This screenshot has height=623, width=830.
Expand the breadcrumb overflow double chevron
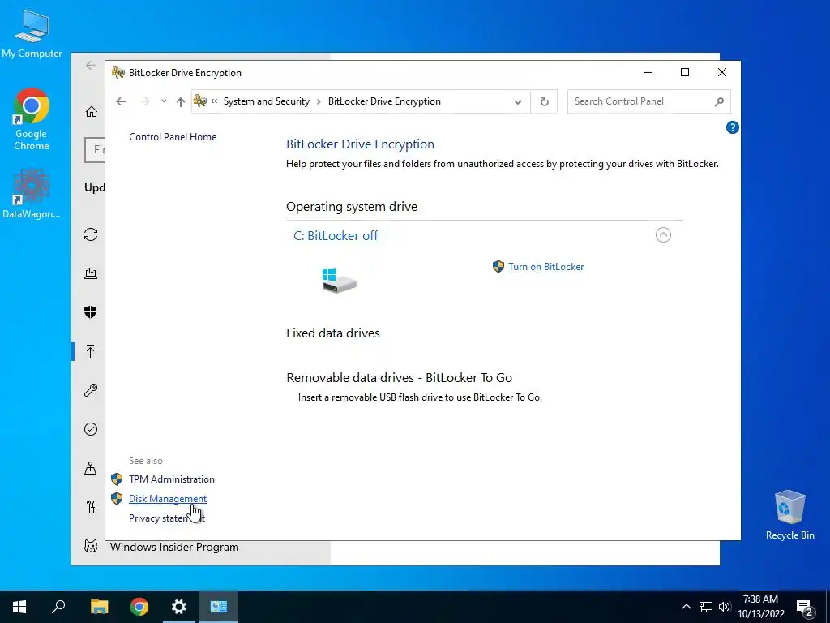click(x=214, y=101)
